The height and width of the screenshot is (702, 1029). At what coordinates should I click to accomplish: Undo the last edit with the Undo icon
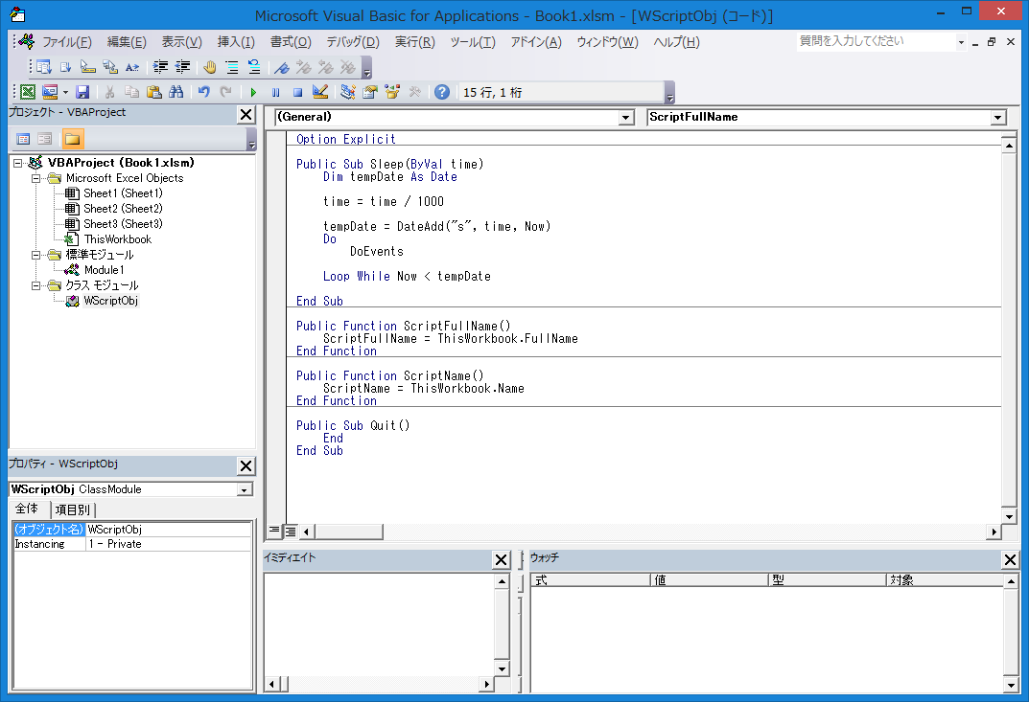pos(203,91)
